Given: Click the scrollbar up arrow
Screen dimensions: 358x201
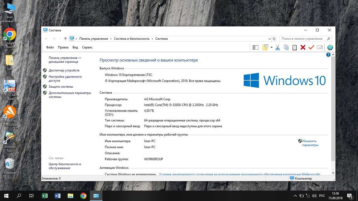Looking at the screenshot, I should click(x=333, y=55).
